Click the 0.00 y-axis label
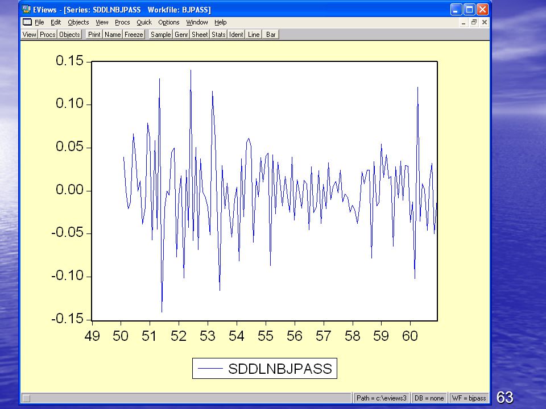This screenshot has height=409, width=546. pos(69,190)
